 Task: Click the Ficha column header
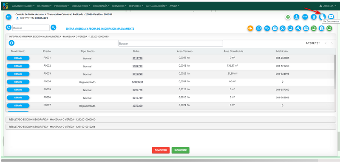point(136,51)
